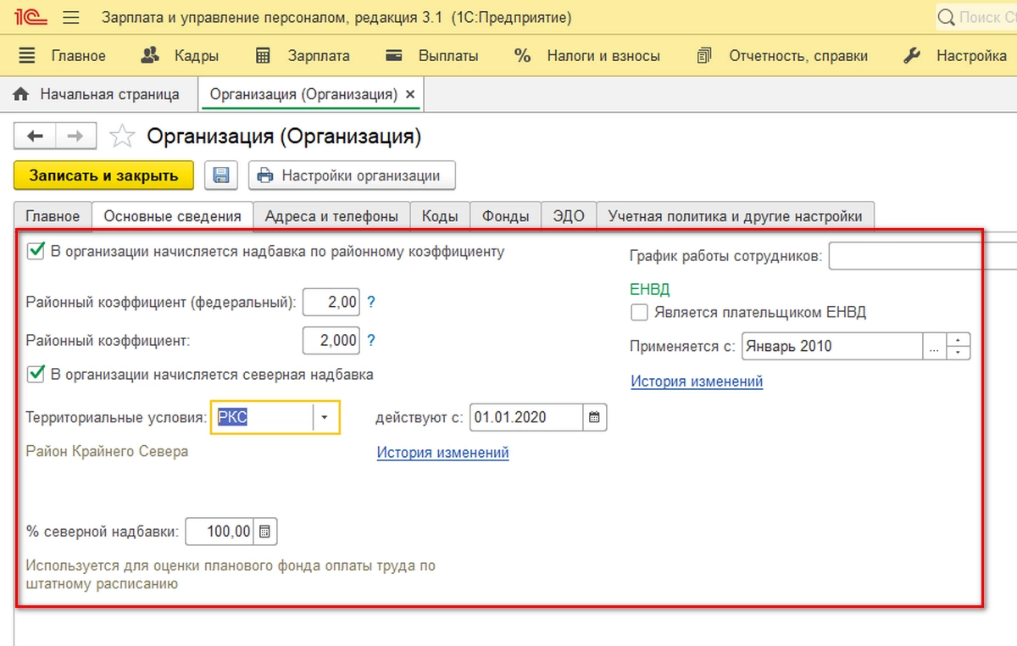
Task: Switch to the Главное form tab
Action: 53,216
